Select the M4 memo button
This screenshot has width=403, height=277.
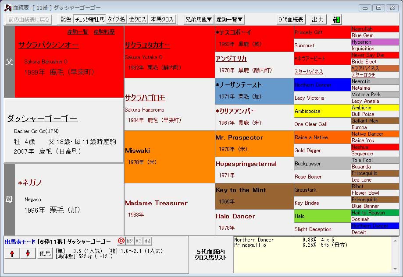coord(147,241)
